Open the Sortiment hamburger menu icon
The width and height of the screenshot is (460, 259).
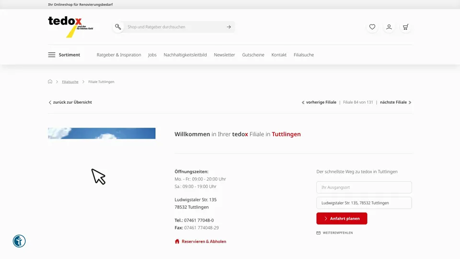click(x=52, y=55)
